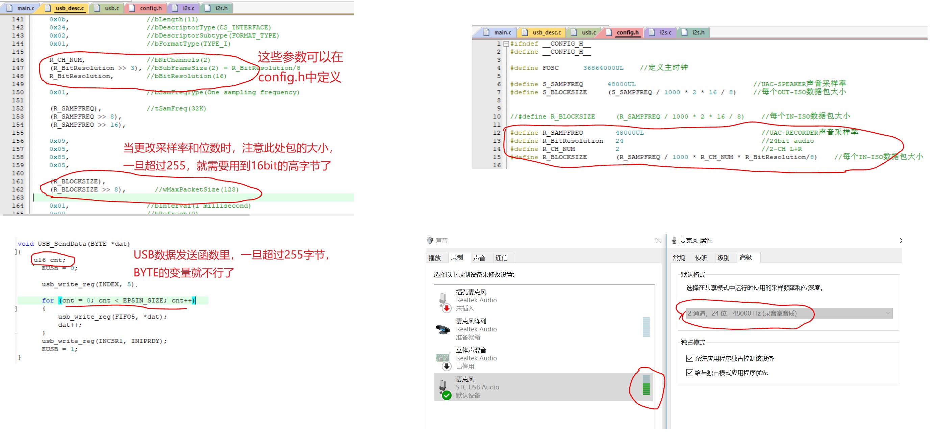Screen dimensions: 935x436
Task: Open the default format dropdown showing 48000 Hz
Action: coord(888,313)
